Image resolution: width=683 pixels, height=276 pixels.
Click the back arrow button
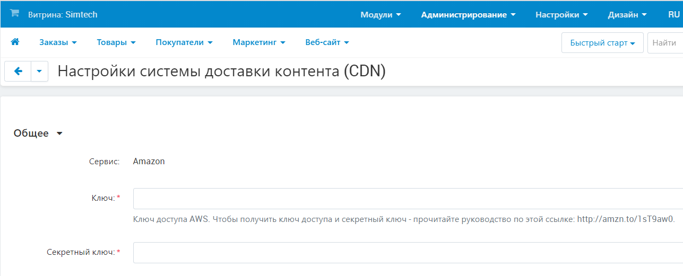pos(18,72)
